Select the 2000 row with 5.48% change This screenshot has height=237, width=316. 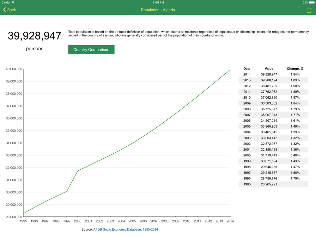coord(273,155)
